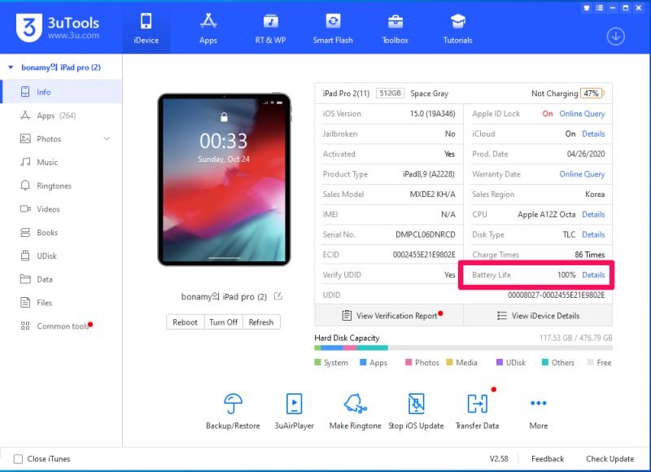
Task: Select Info in the sidebar
Action: coord(62,92)
